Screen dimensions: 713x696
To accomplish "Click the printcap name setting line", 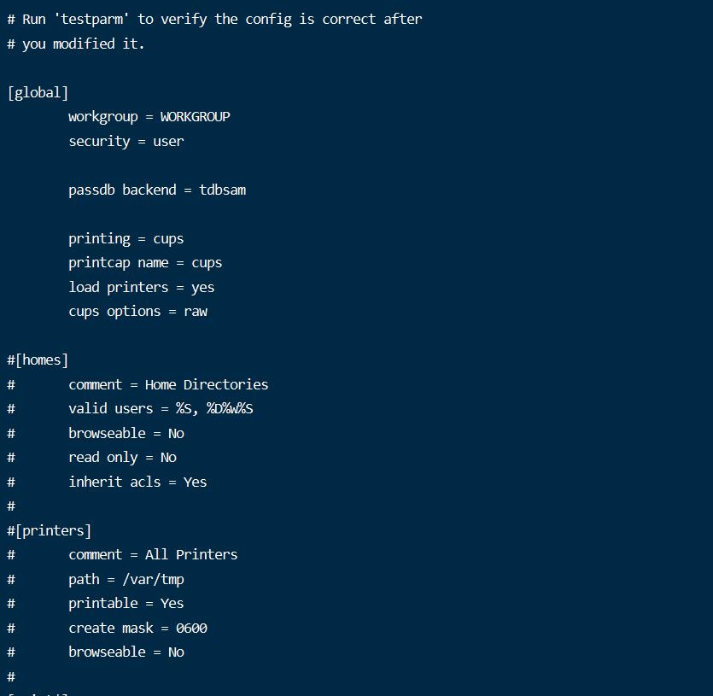I will (x=145, y=263).
